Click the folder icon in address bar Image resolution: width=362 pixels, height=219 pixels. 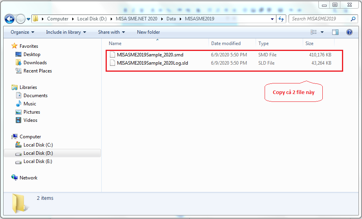36,19
